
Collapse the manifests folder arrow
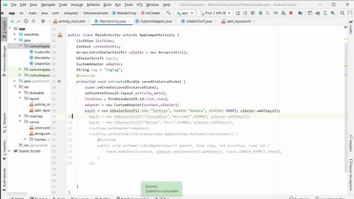pos(15,34)
